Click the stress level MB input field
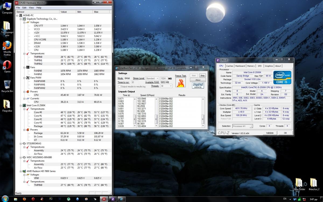 pos(164,78)
